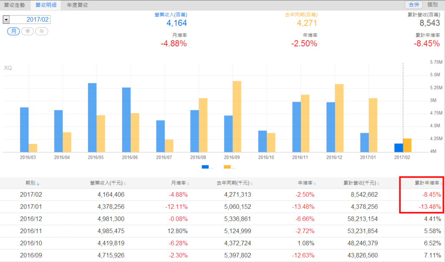This screenshot has height=262, width=445.
Task: Click the sort arrows beside 年增率 header
Action: pos(315,184)
